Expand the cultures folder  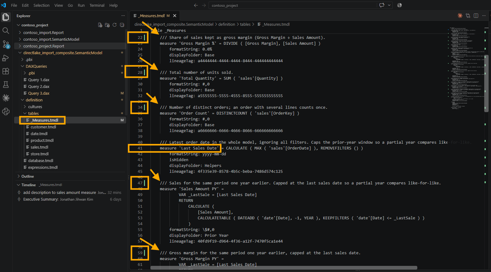pos(35,107)
